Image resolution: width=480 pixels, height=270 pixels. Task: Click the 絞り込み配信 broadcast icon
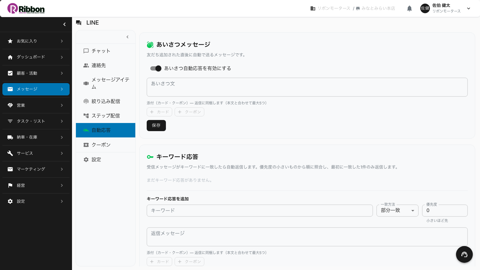86,101
